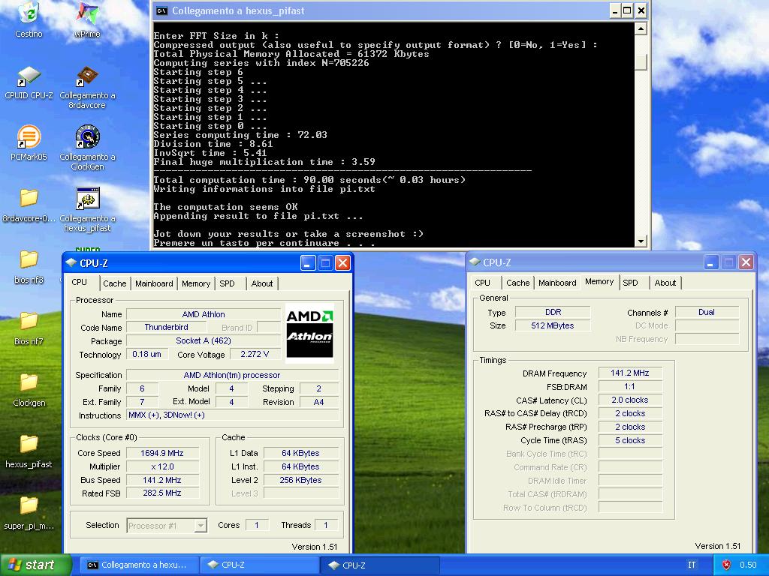Open the bios nf3 folder
The width and height of the screenshot is (769, 576).
(x=29, y=267)
